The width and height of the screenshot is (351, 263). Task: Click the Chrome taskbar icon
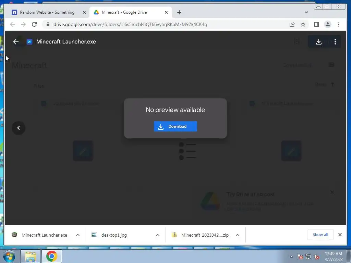(51, 256)
